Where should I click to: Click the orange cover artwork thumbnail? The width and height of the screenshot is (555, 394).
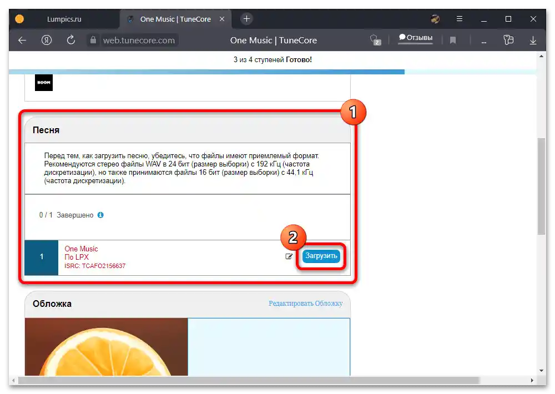106,347
